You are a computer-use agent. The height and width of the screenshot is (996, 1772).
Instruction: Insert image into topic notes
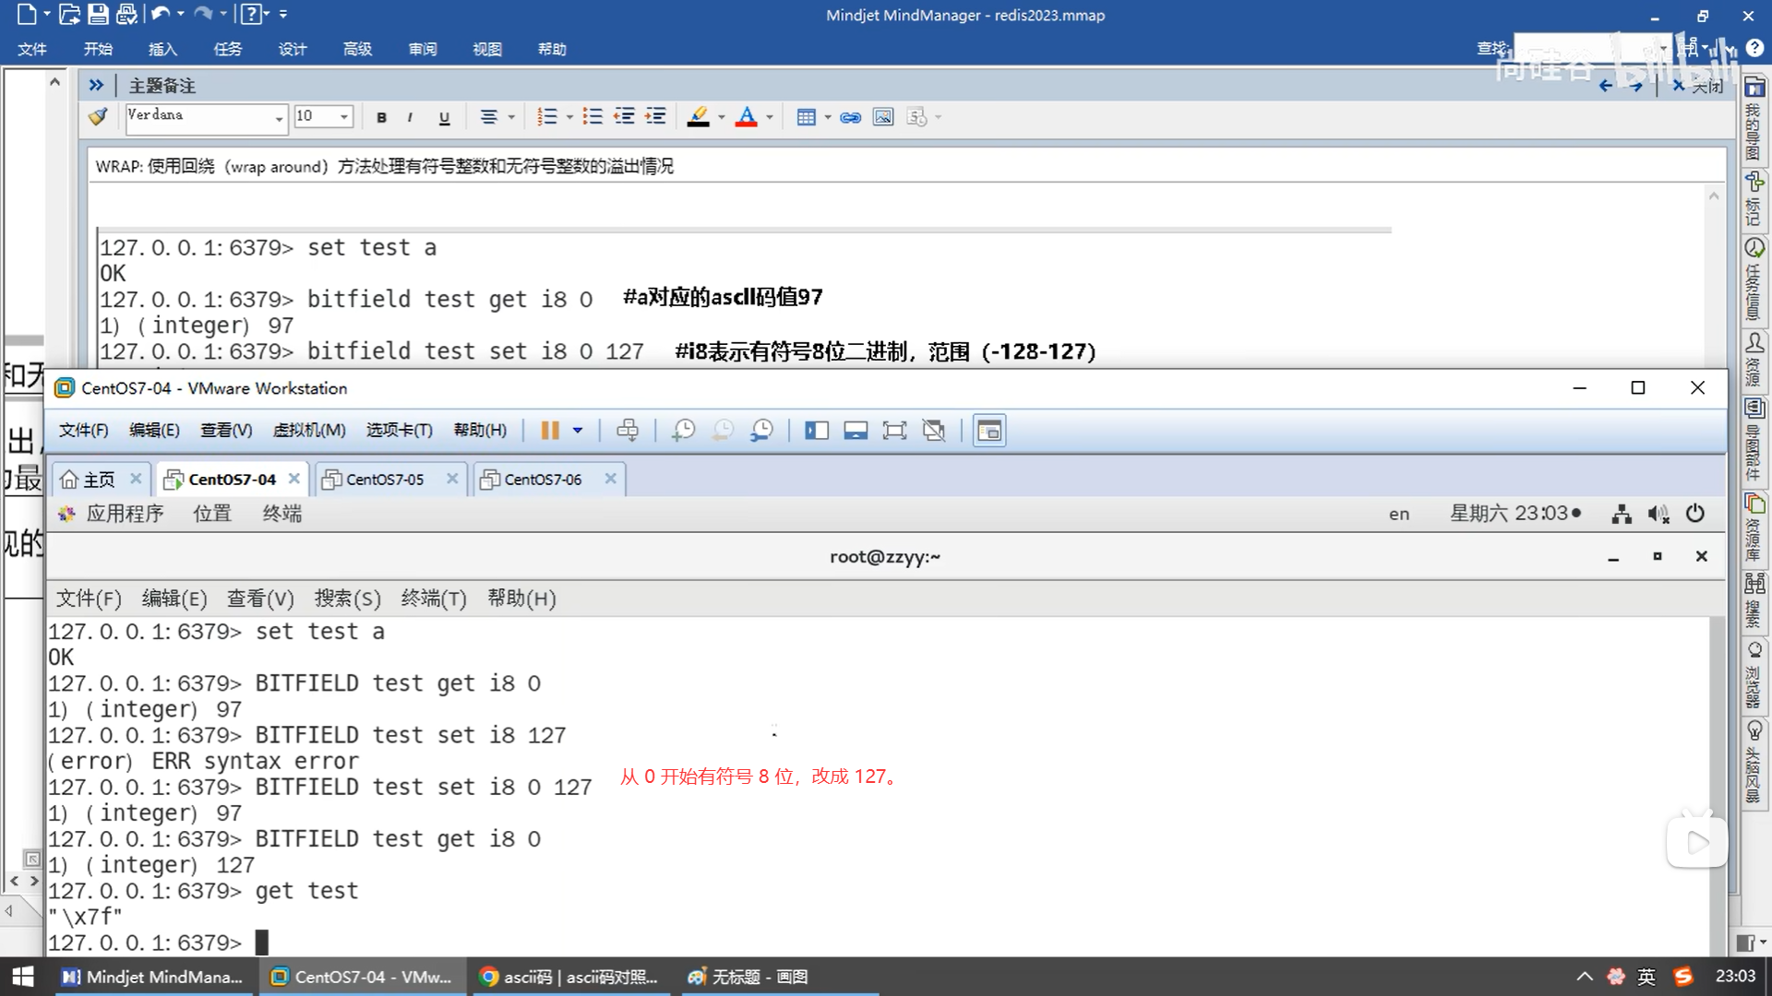coord(883,117)
